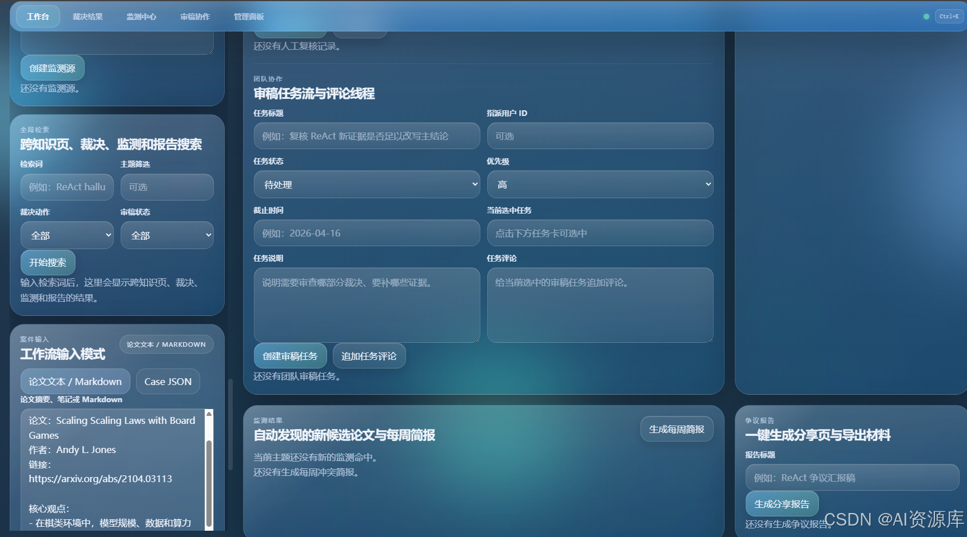Click inside the paper abstract Markdown textarea
Viewport: 967px width, 537px height.
(x=113, y=470)
